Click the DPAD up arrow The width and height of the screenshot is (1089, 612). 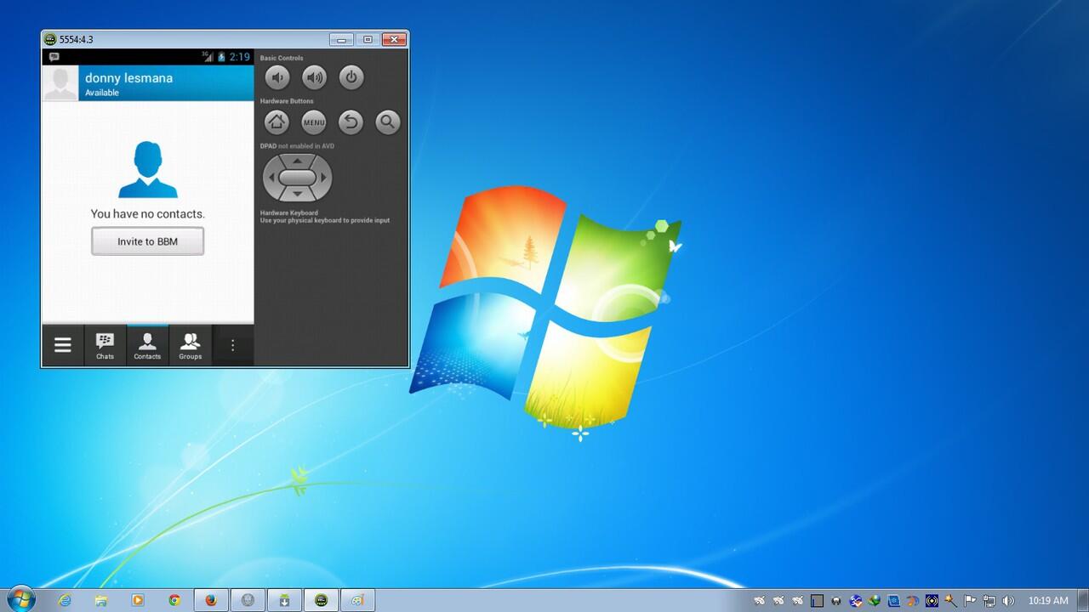297,161
